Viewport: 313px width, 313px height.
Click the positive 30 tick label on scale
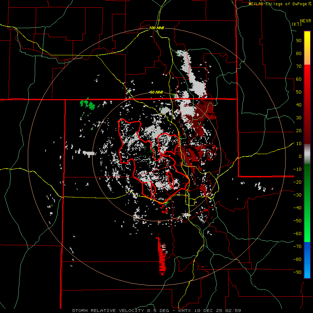299,118
